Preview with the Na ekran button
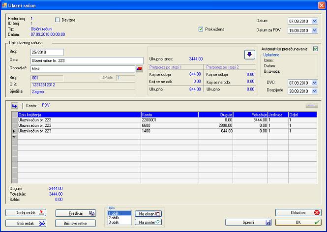 (x=148, y=214)
